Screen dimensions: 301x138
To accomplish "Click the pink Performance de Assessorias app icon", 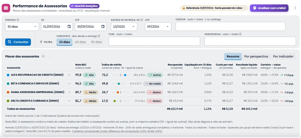I will pos(6,8).
